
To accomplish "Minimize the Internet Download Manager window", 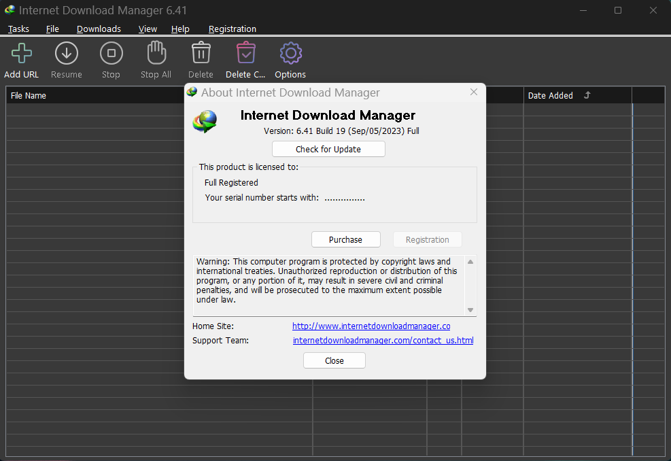I will (583, 10).
